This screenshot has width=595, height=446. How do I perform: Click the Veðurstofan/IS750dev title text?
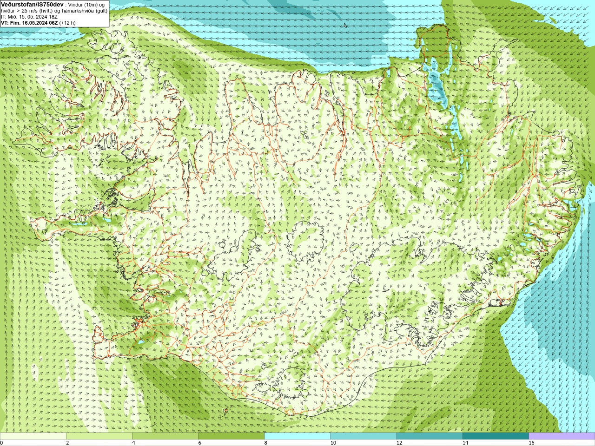coord(32,4)
